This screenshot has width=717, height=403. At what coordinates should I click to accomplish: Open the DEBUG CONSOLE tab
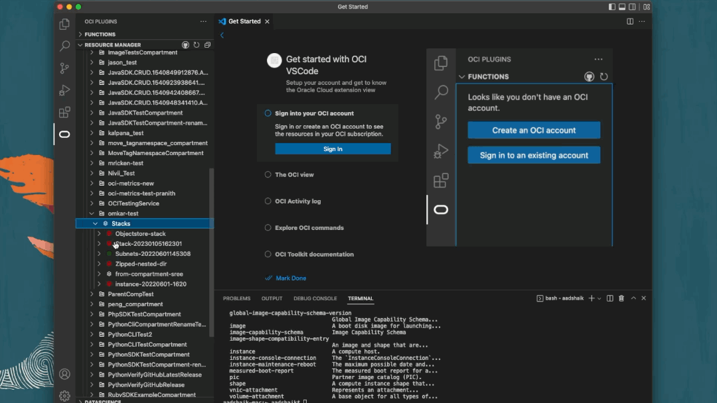pyautogui.click(x=315, y=298)
